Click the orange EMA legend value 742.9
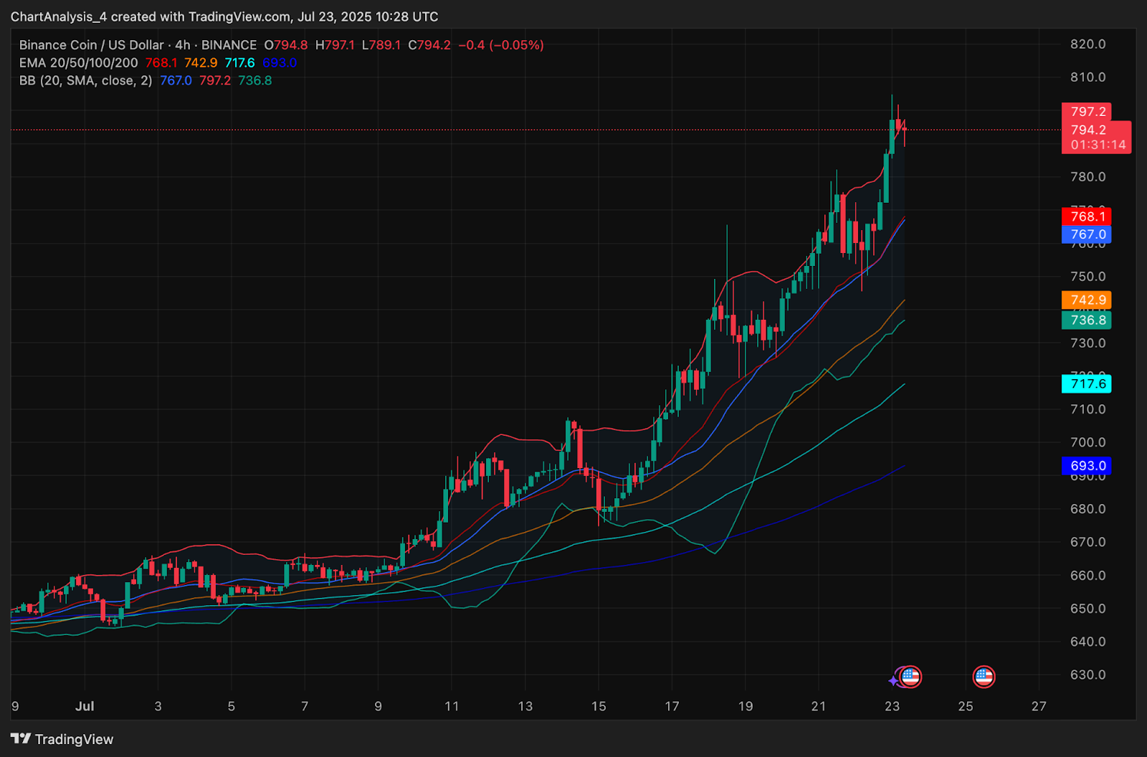 (x=201, y=63)
